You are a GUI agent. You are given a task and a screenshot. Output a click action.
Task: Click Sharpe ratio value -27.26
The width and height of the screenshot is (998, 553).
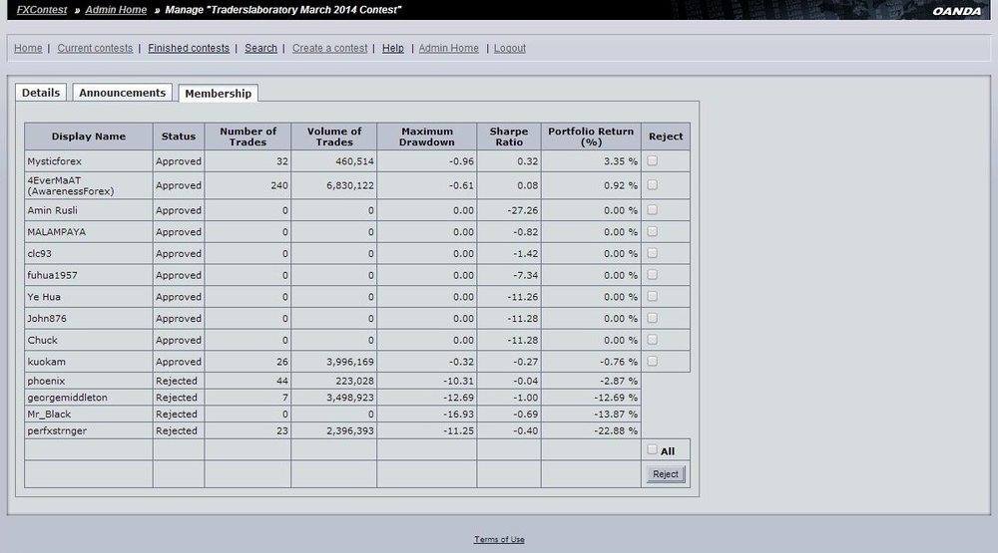coord(523,210)
